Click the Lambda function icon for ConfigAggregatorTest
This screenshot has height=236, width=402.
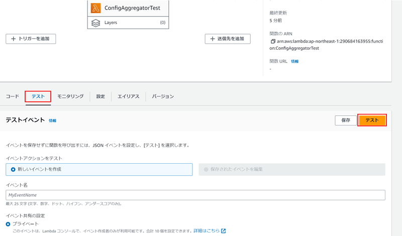coord(95,8)
